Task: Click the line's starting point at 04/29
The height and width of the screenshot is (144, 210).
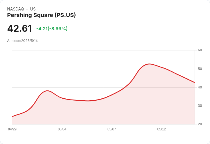Action: (x=13, y=117)
